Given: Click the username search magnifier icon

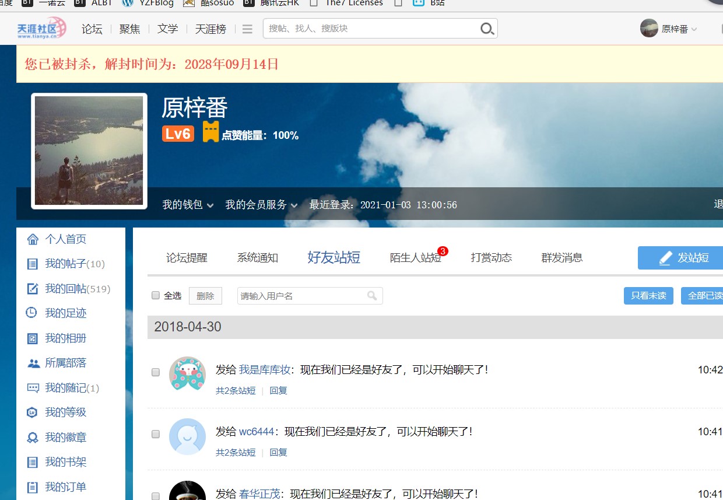Looking at the screenshot, I should point(372,296).
